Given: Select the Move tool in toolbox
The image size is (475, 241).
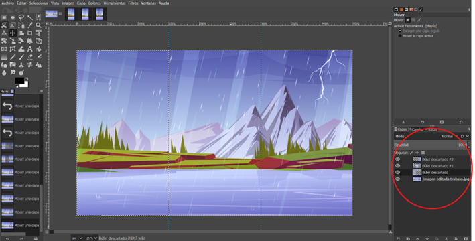Looking at the screenshot, I should pyautogui.click(x=13, y=33).
